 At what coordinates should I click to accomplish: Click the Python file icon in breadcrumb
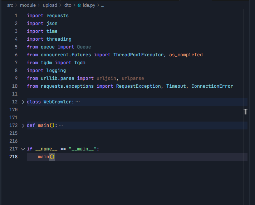click(x=79, y=6)
